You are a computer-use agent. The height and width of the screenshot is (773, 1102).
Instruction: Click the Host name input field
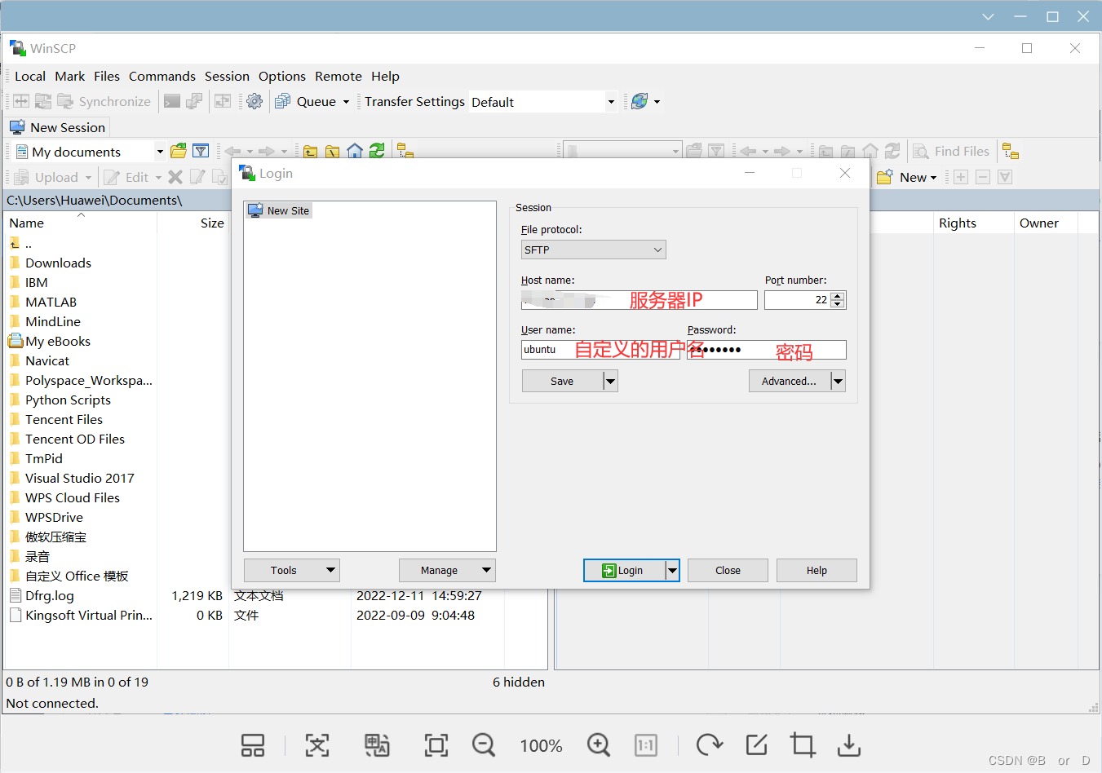[640, 300]
